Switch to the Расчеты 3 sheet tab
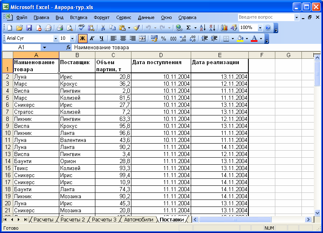 coord(104,220)
